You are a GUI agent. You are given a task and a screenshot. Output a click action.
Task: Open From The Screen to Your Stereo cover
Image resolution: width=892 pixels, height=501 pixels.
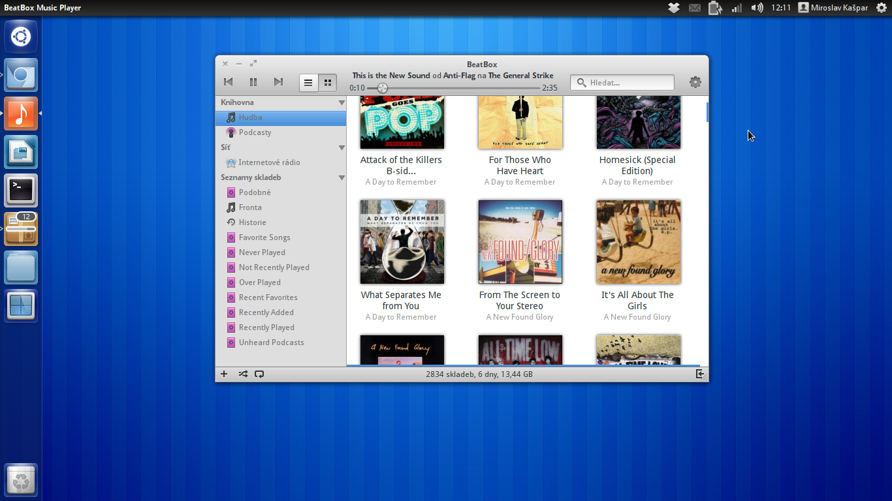click(520, 242)
